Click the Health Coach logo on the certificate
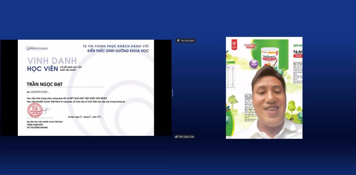This screenshot has height=175, width=356. tap(37, 48)
